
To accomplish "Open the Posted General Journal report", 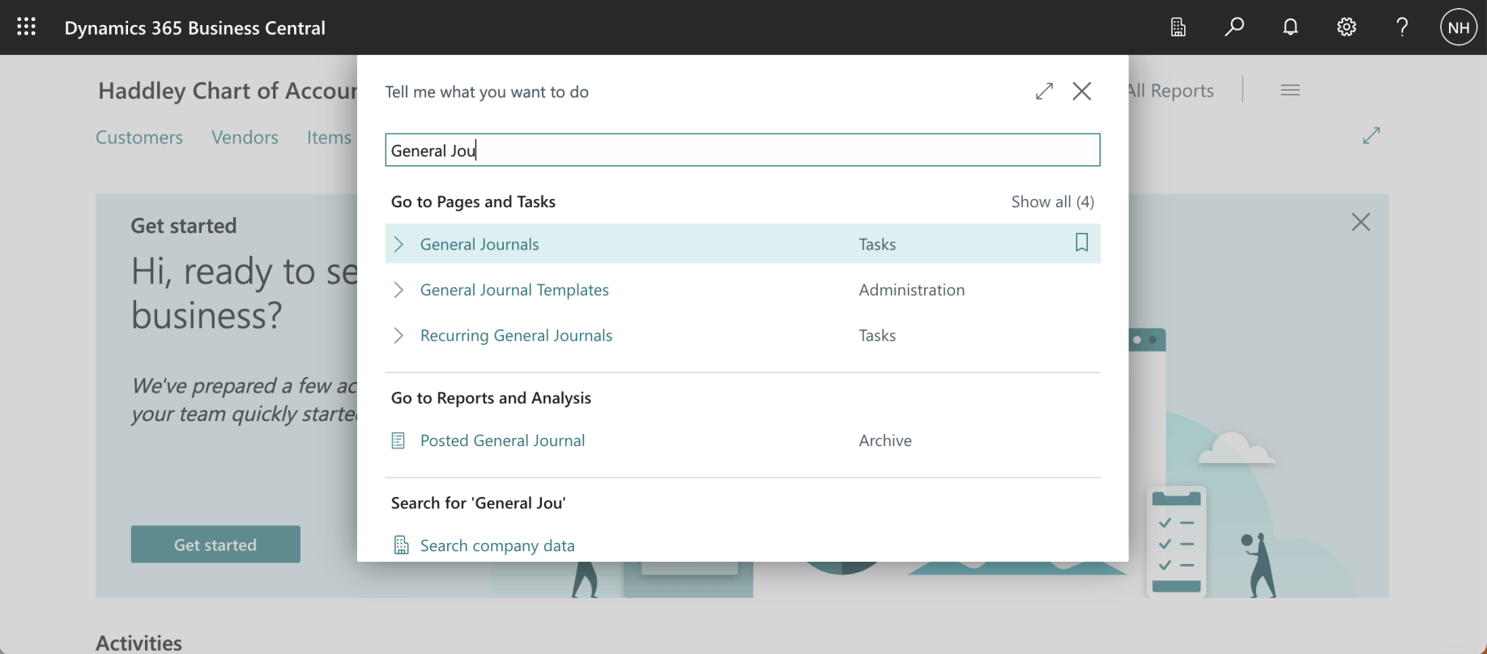I will pyautogui.click(x=502, y=440).
